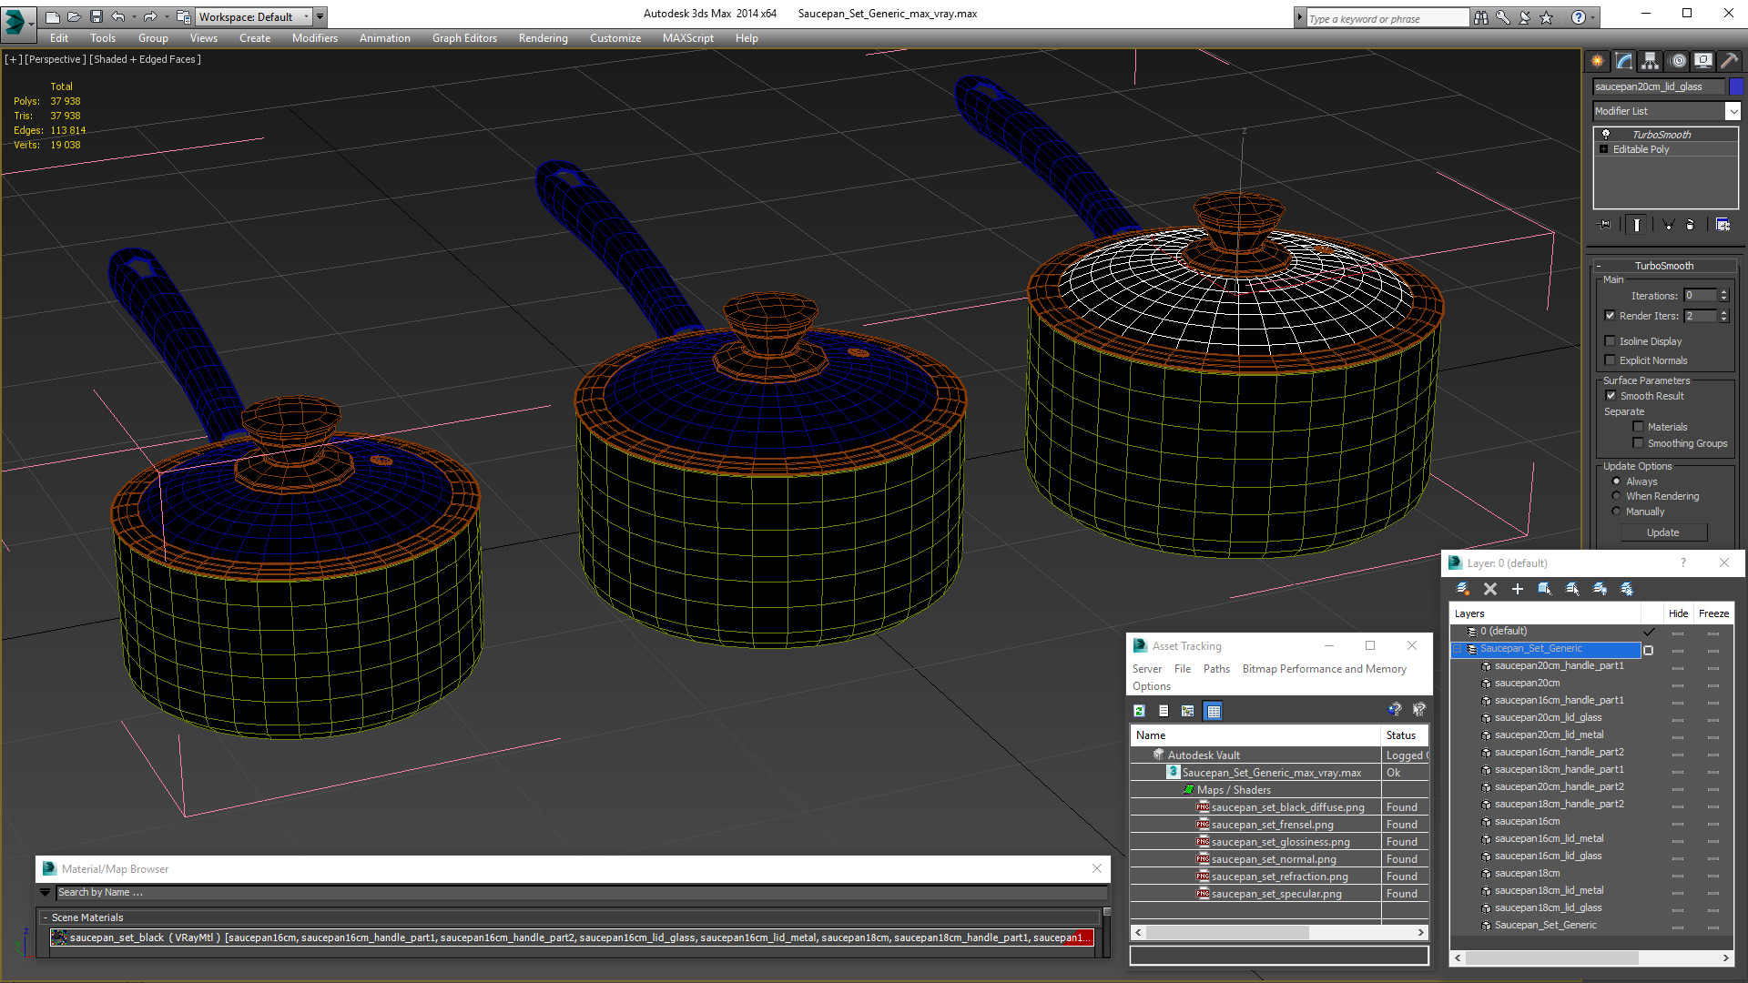Open the Rendering menu
Screen dimensions: 1748x983
543,38
